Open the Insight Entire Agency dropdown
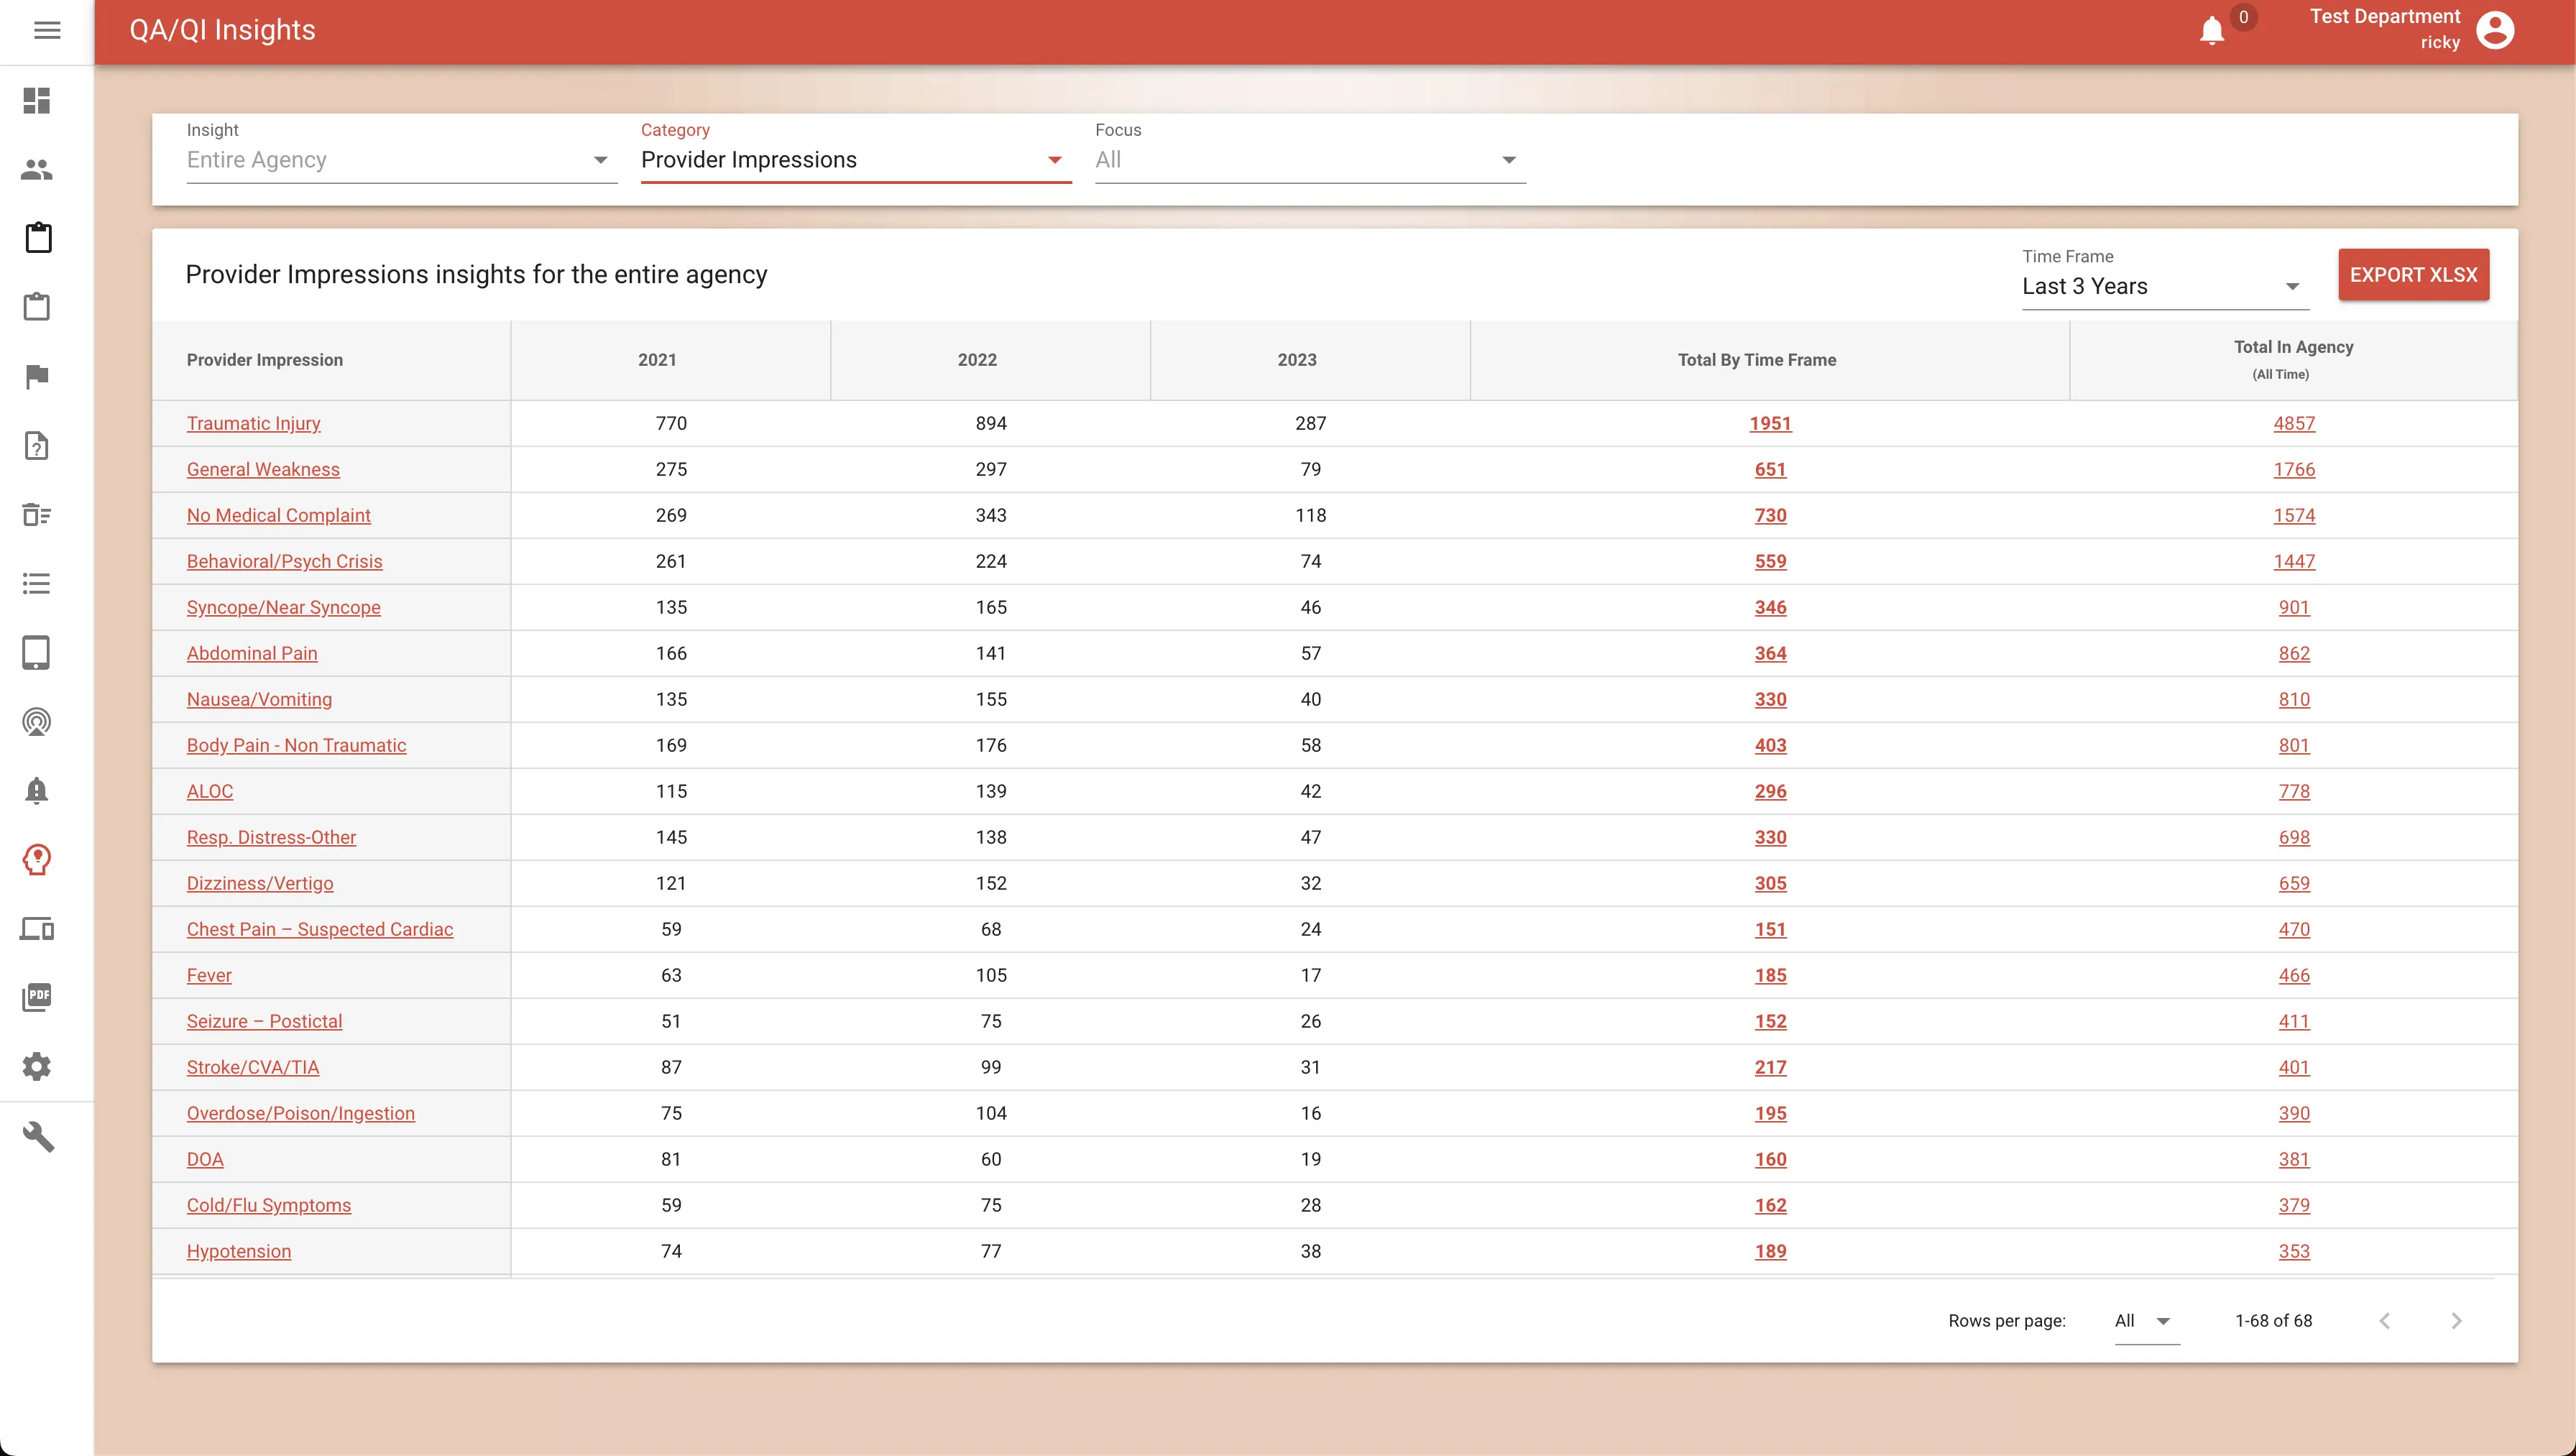2576x1456 pixels. point(401,160)
